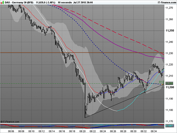Viewport: 177px width, 133px height.
Task: Click the 11,240 price axis label
Action: (169, 42)
